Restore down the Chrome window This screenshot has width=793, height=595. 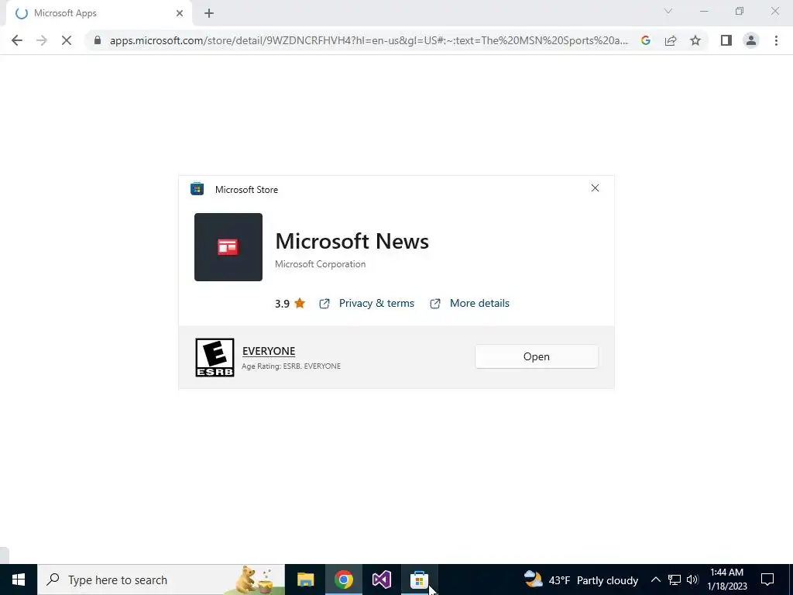coord(740,11)
